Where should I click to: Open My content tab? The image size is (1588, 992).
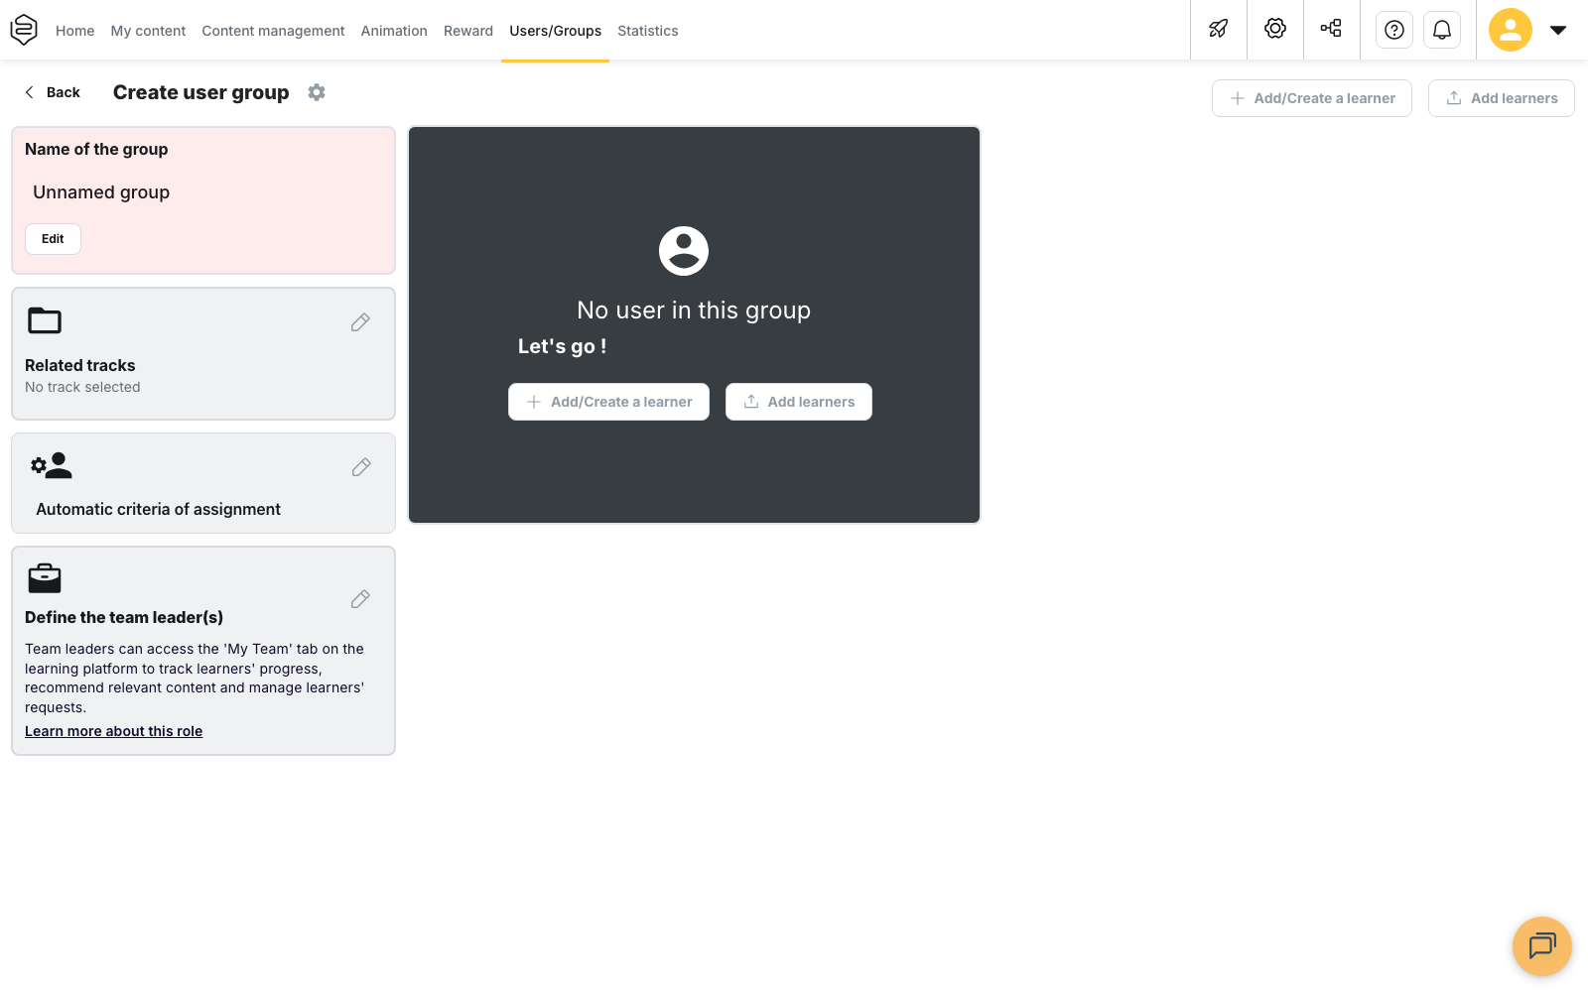(148, 31)
